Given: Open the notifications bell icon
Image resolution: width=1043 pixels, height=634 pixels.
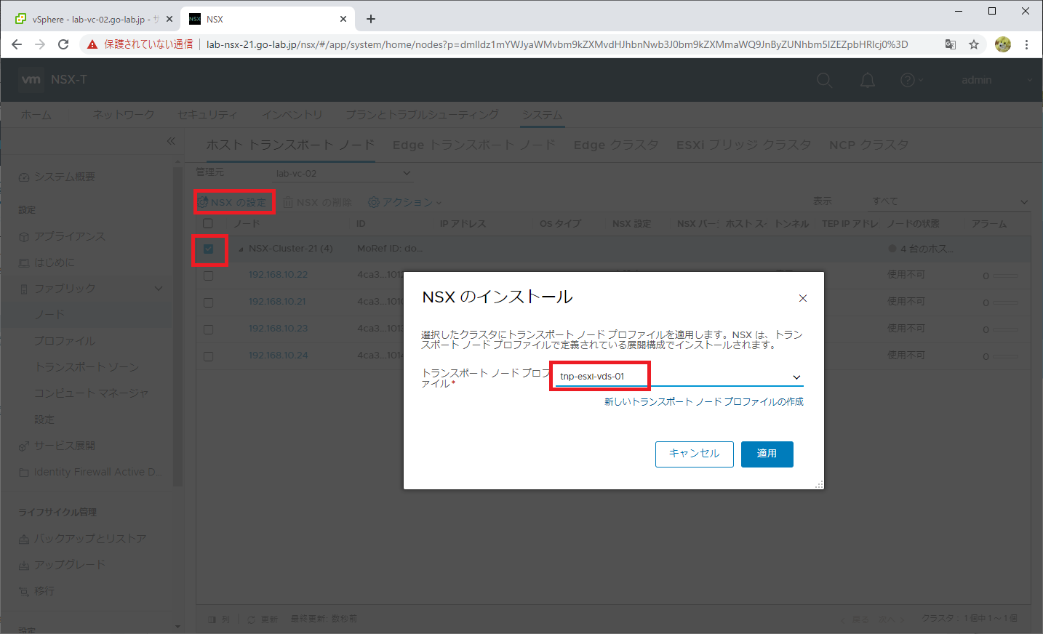Looking at the screenshot, I should [868, 80].
